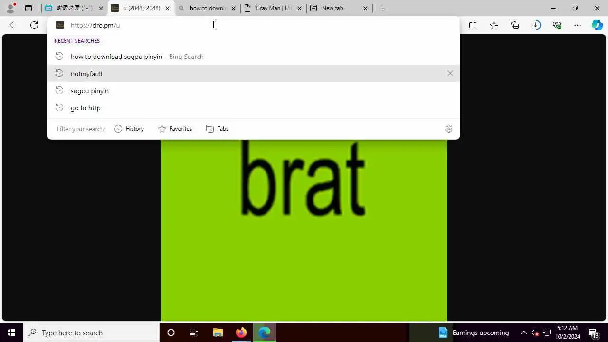Click the address bar URL field

point(254,25)
